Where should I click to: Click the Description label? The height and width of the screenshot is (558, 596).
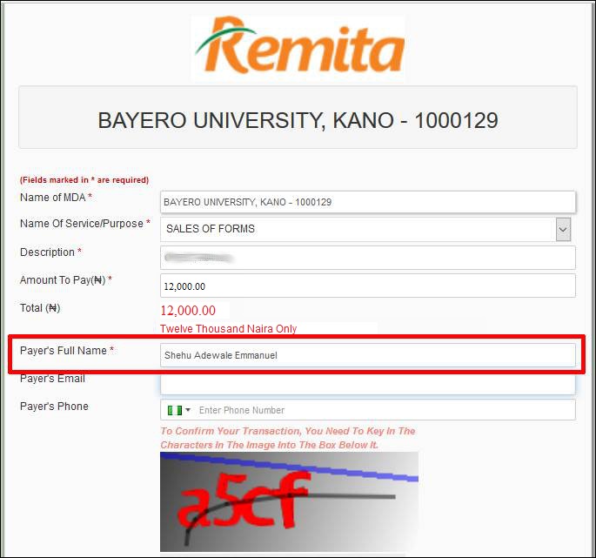pos(51,252)
